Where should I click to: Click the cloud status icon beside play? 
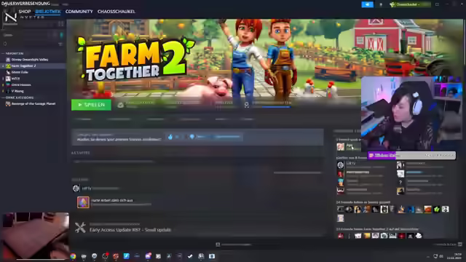(x=120, y=105)
